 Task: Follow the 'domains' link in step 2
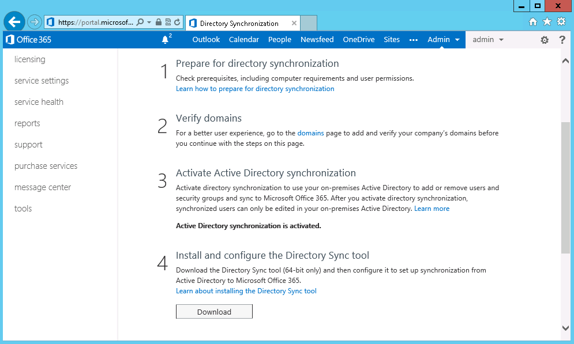pos(310,133)
